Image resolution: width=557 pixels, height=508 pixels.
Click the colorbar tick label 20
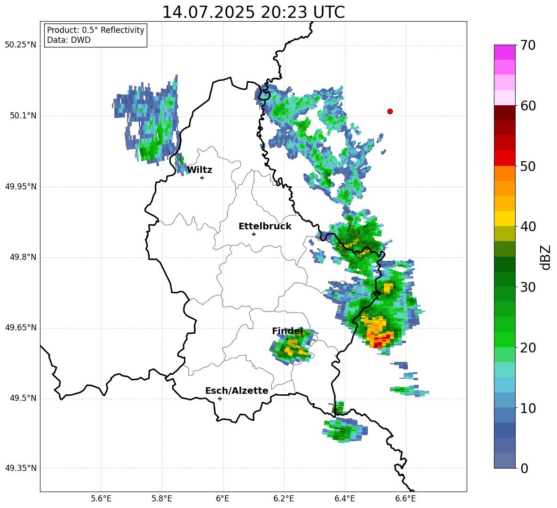click(x=528, y=347)
